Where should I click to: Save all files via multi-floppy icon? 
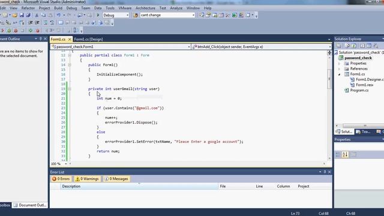pyautogui.click(x=28, y=15)
